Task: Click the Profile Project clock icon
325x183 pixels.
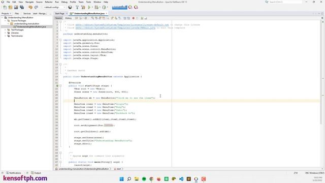Action: click(x=104, y=7)
